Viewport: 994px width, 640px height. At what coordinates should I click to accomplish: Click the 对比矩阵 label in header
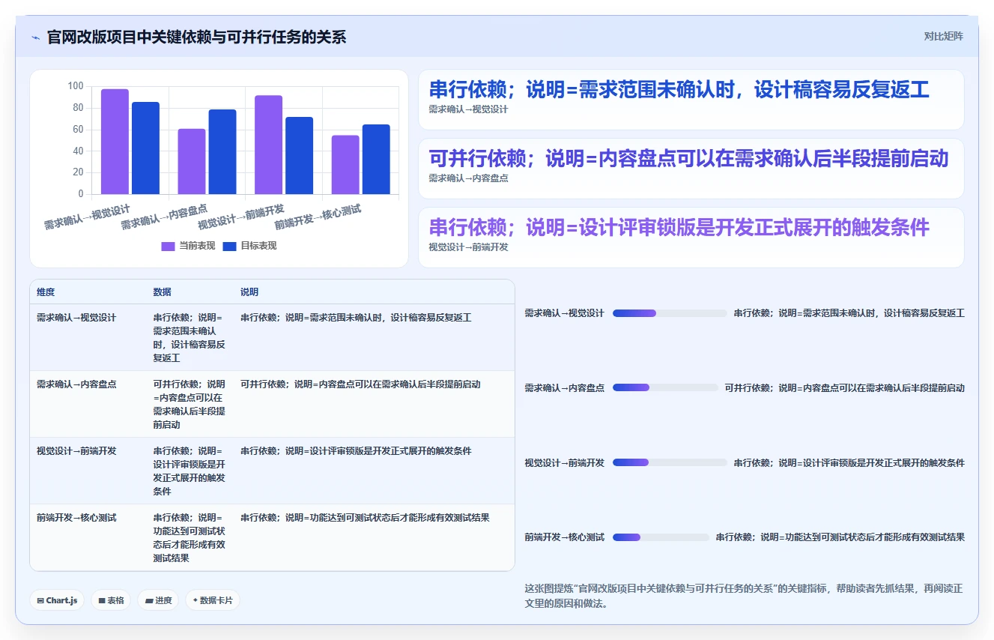point(943,36)
